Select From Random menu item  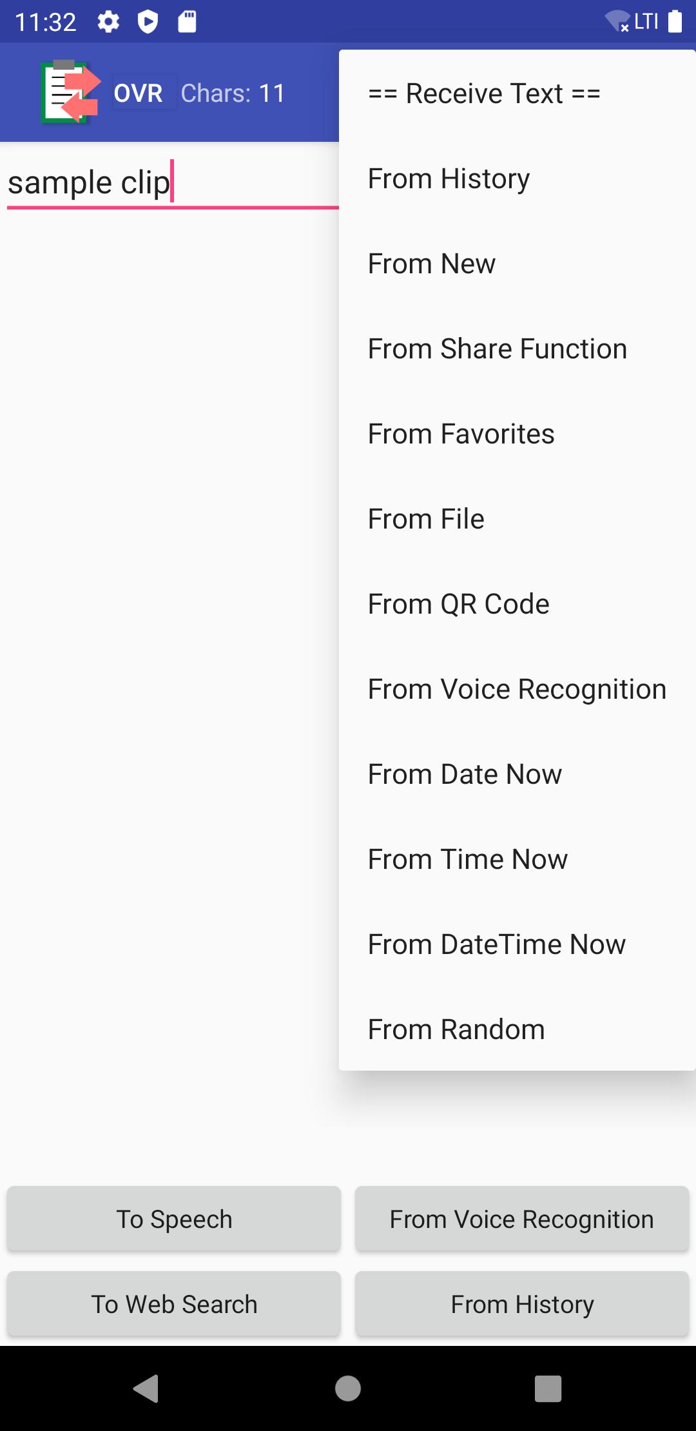[517, 1029]
